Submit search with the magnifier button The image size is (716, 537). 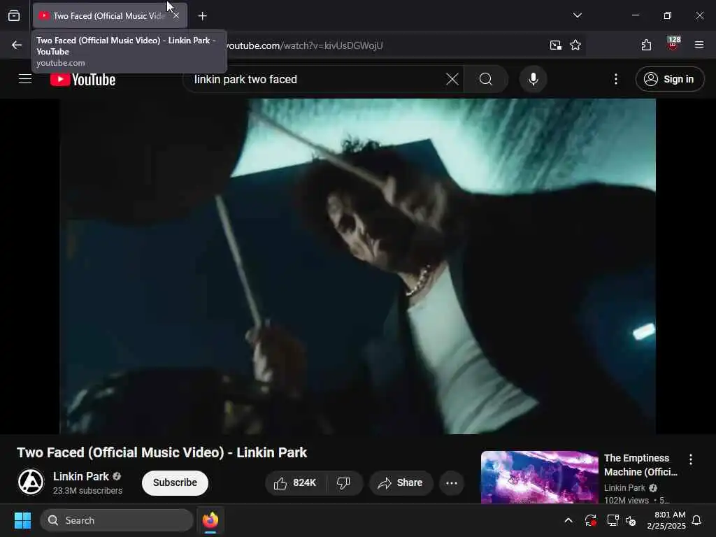tap(486, 80)
